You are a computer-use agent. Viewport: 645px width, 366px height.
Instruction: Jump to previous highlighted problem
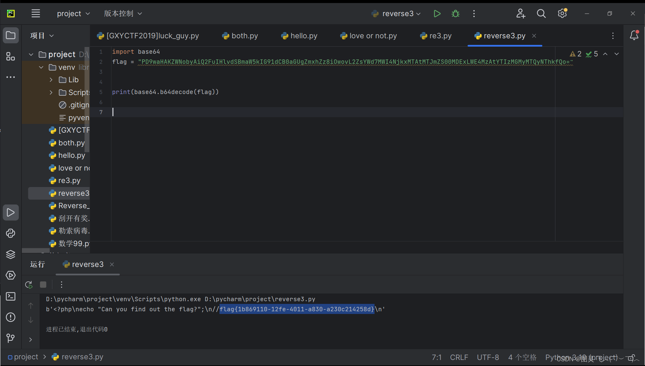(x=605, y=54)
